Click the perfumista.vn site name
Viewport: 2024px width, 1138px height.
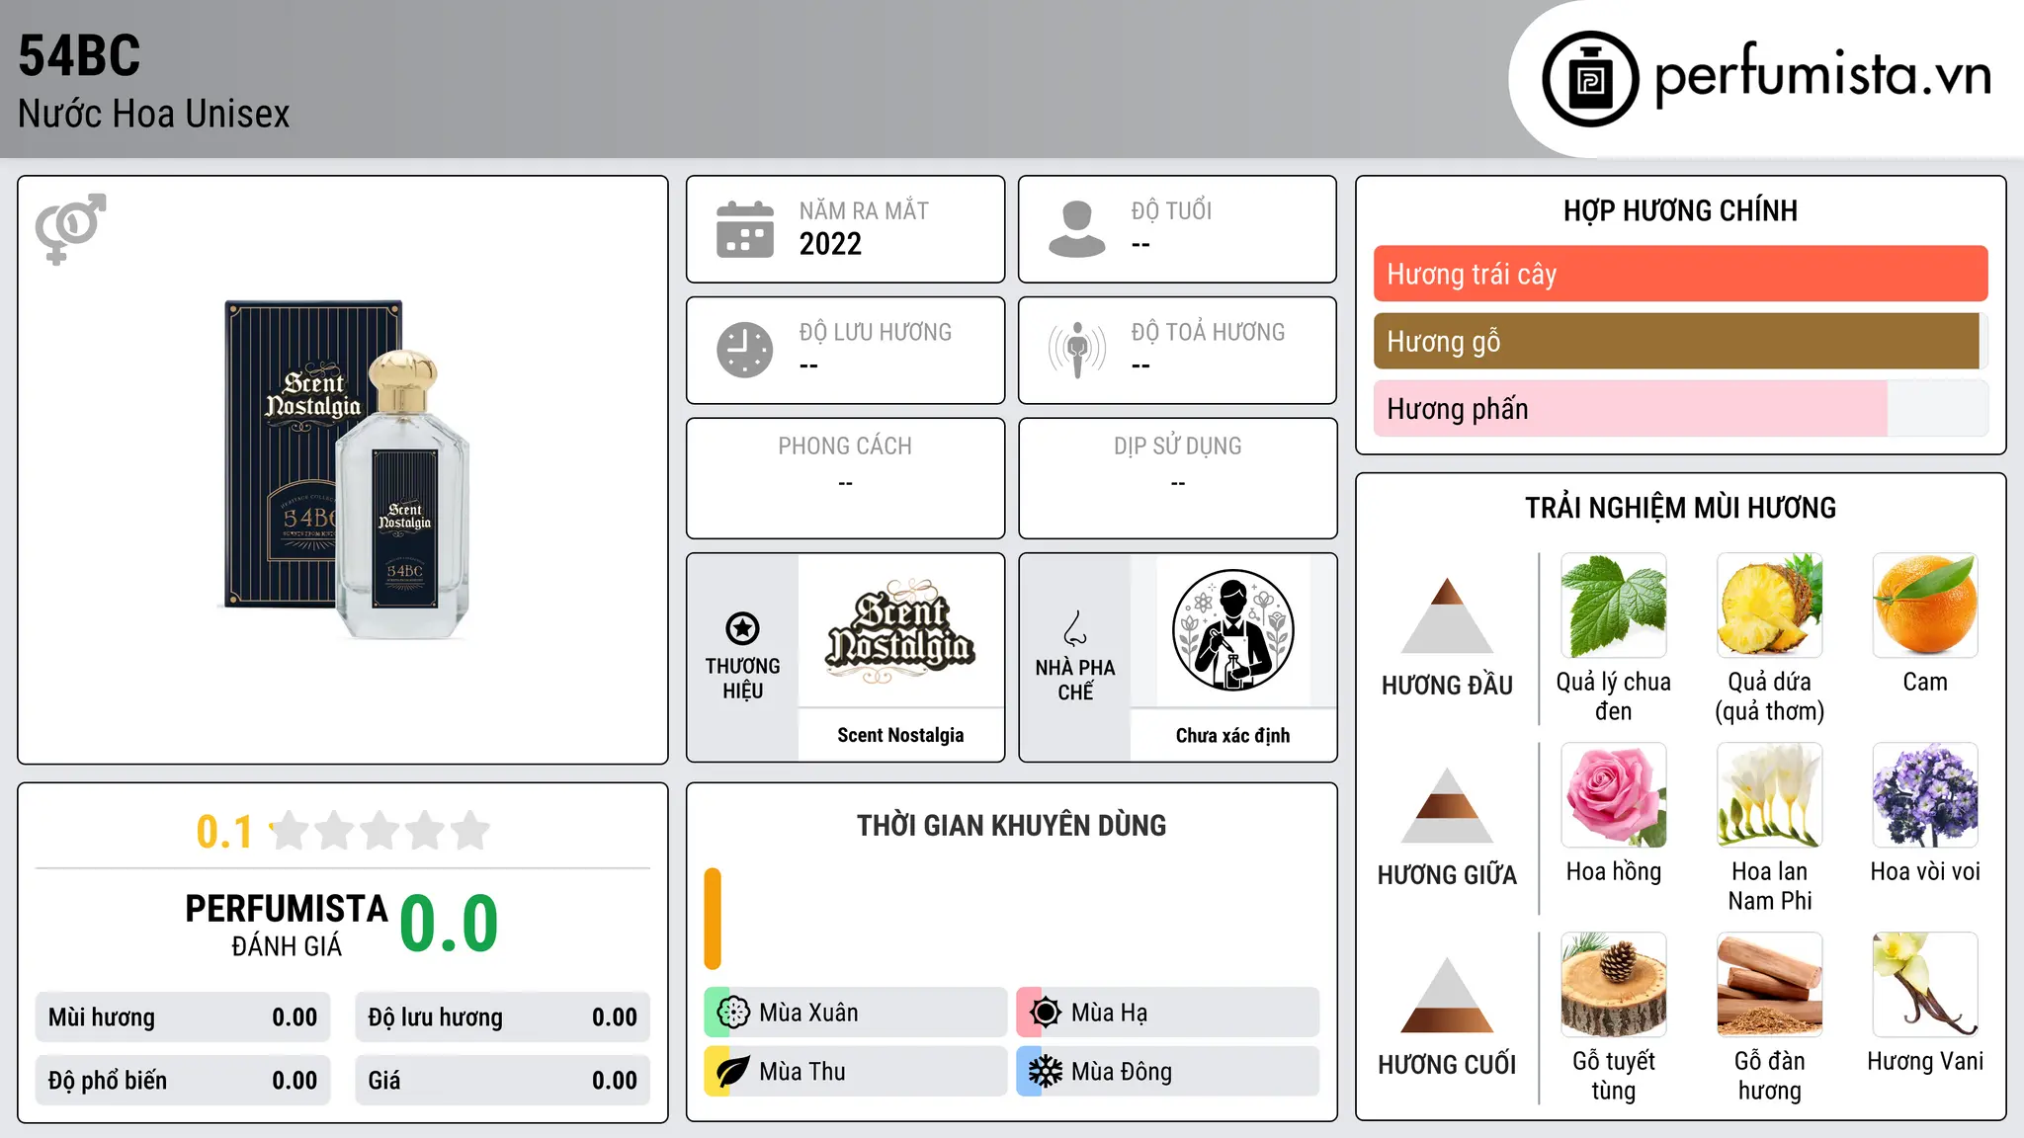point(1823,75)
